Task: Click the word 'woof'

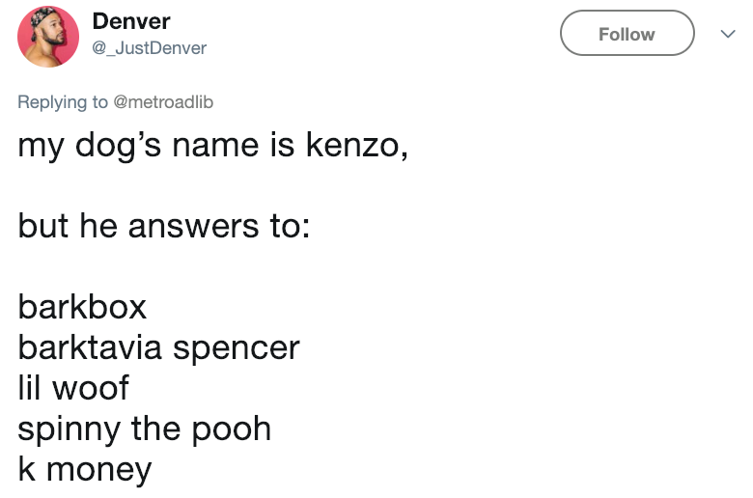Action: (x=91, y=388)
